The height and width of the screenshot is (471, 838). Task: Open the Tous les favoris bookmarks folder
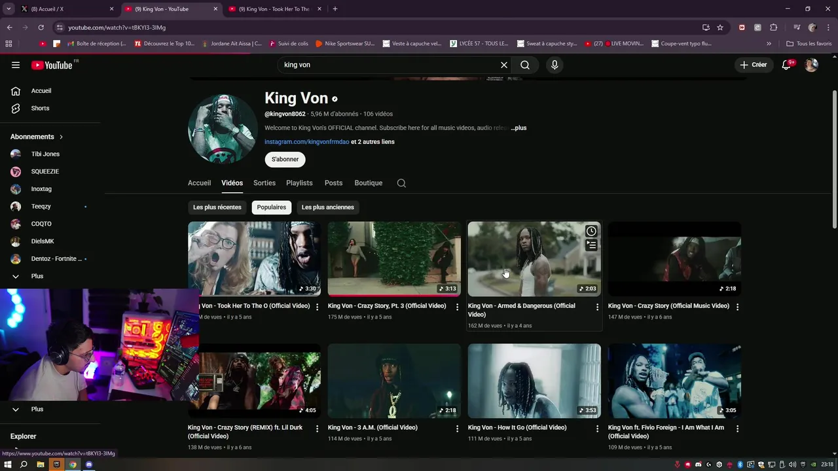click(809, 44)
